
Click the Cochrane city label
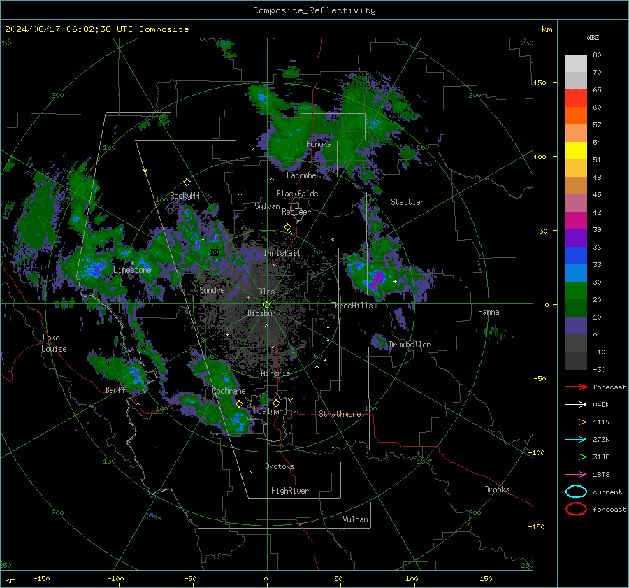(229, 391)
